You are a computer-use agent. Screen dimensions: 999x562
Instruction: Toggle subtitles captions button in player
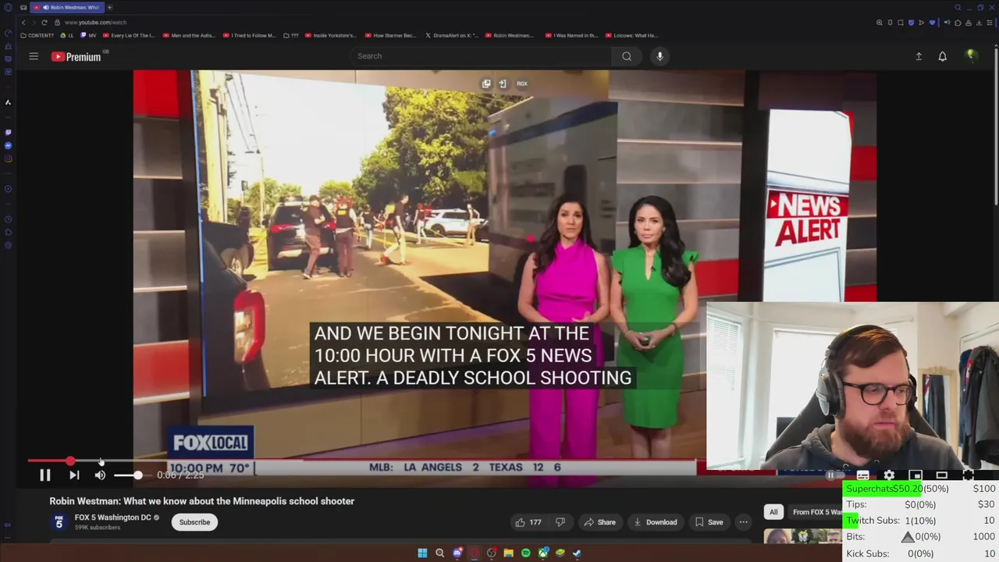(862, 475)
